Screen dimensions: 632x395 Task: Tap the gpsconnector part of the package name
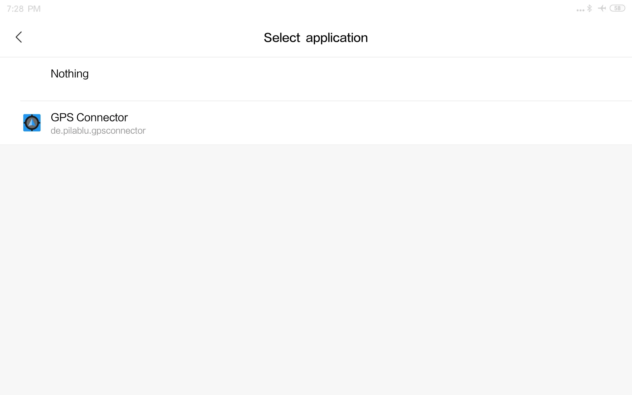[118, 131]
